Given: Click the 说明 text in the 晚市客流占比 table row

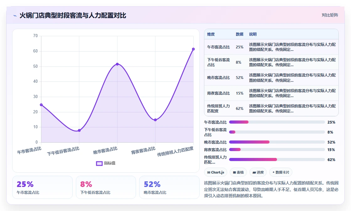Looking at the screenshot, I should click(x=292, y=78).
